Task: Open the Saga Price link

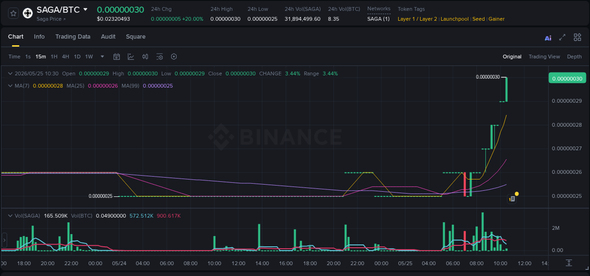Action: coord(51,19)
